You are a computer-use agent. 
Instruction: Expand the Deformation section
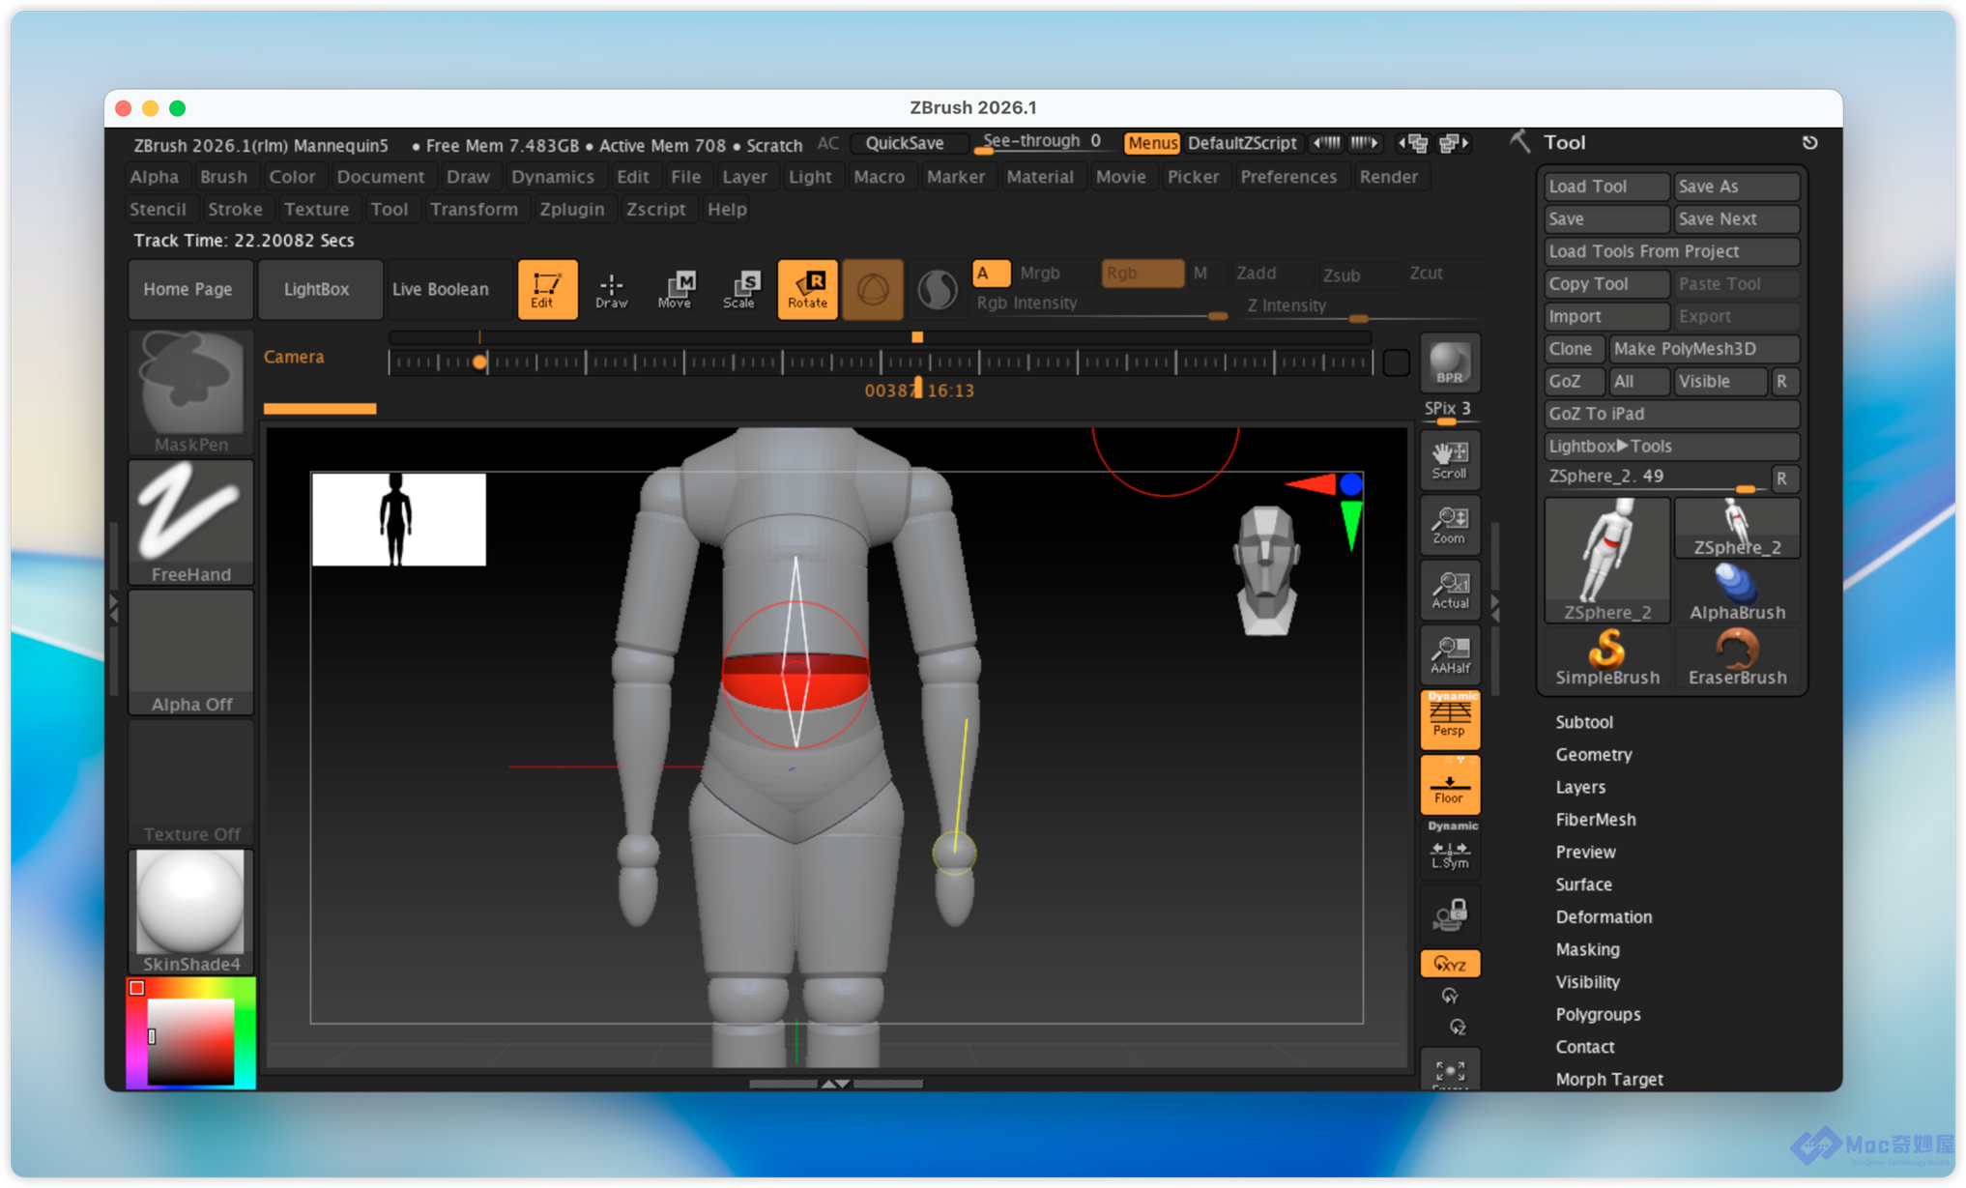coord(1603,916)
